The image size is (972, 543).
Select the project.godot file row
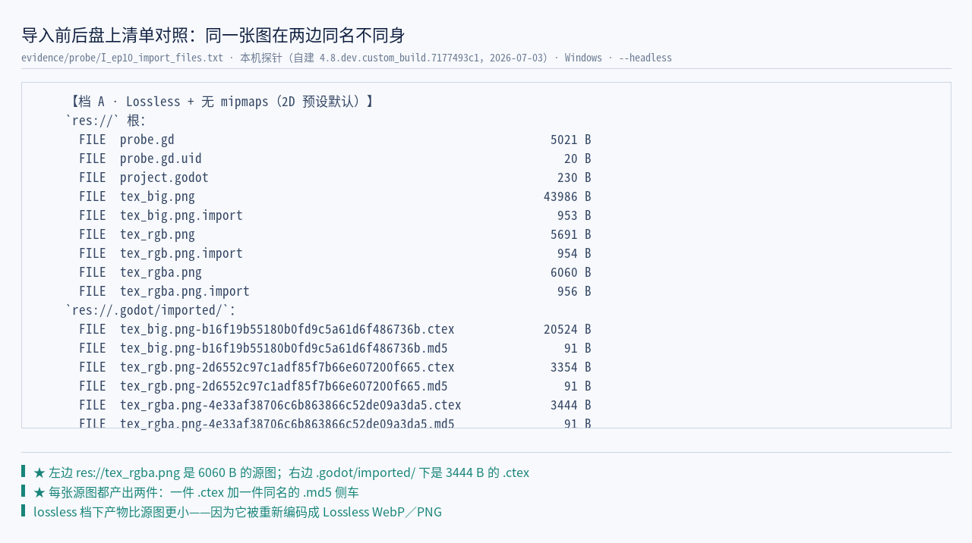[335, 177]
